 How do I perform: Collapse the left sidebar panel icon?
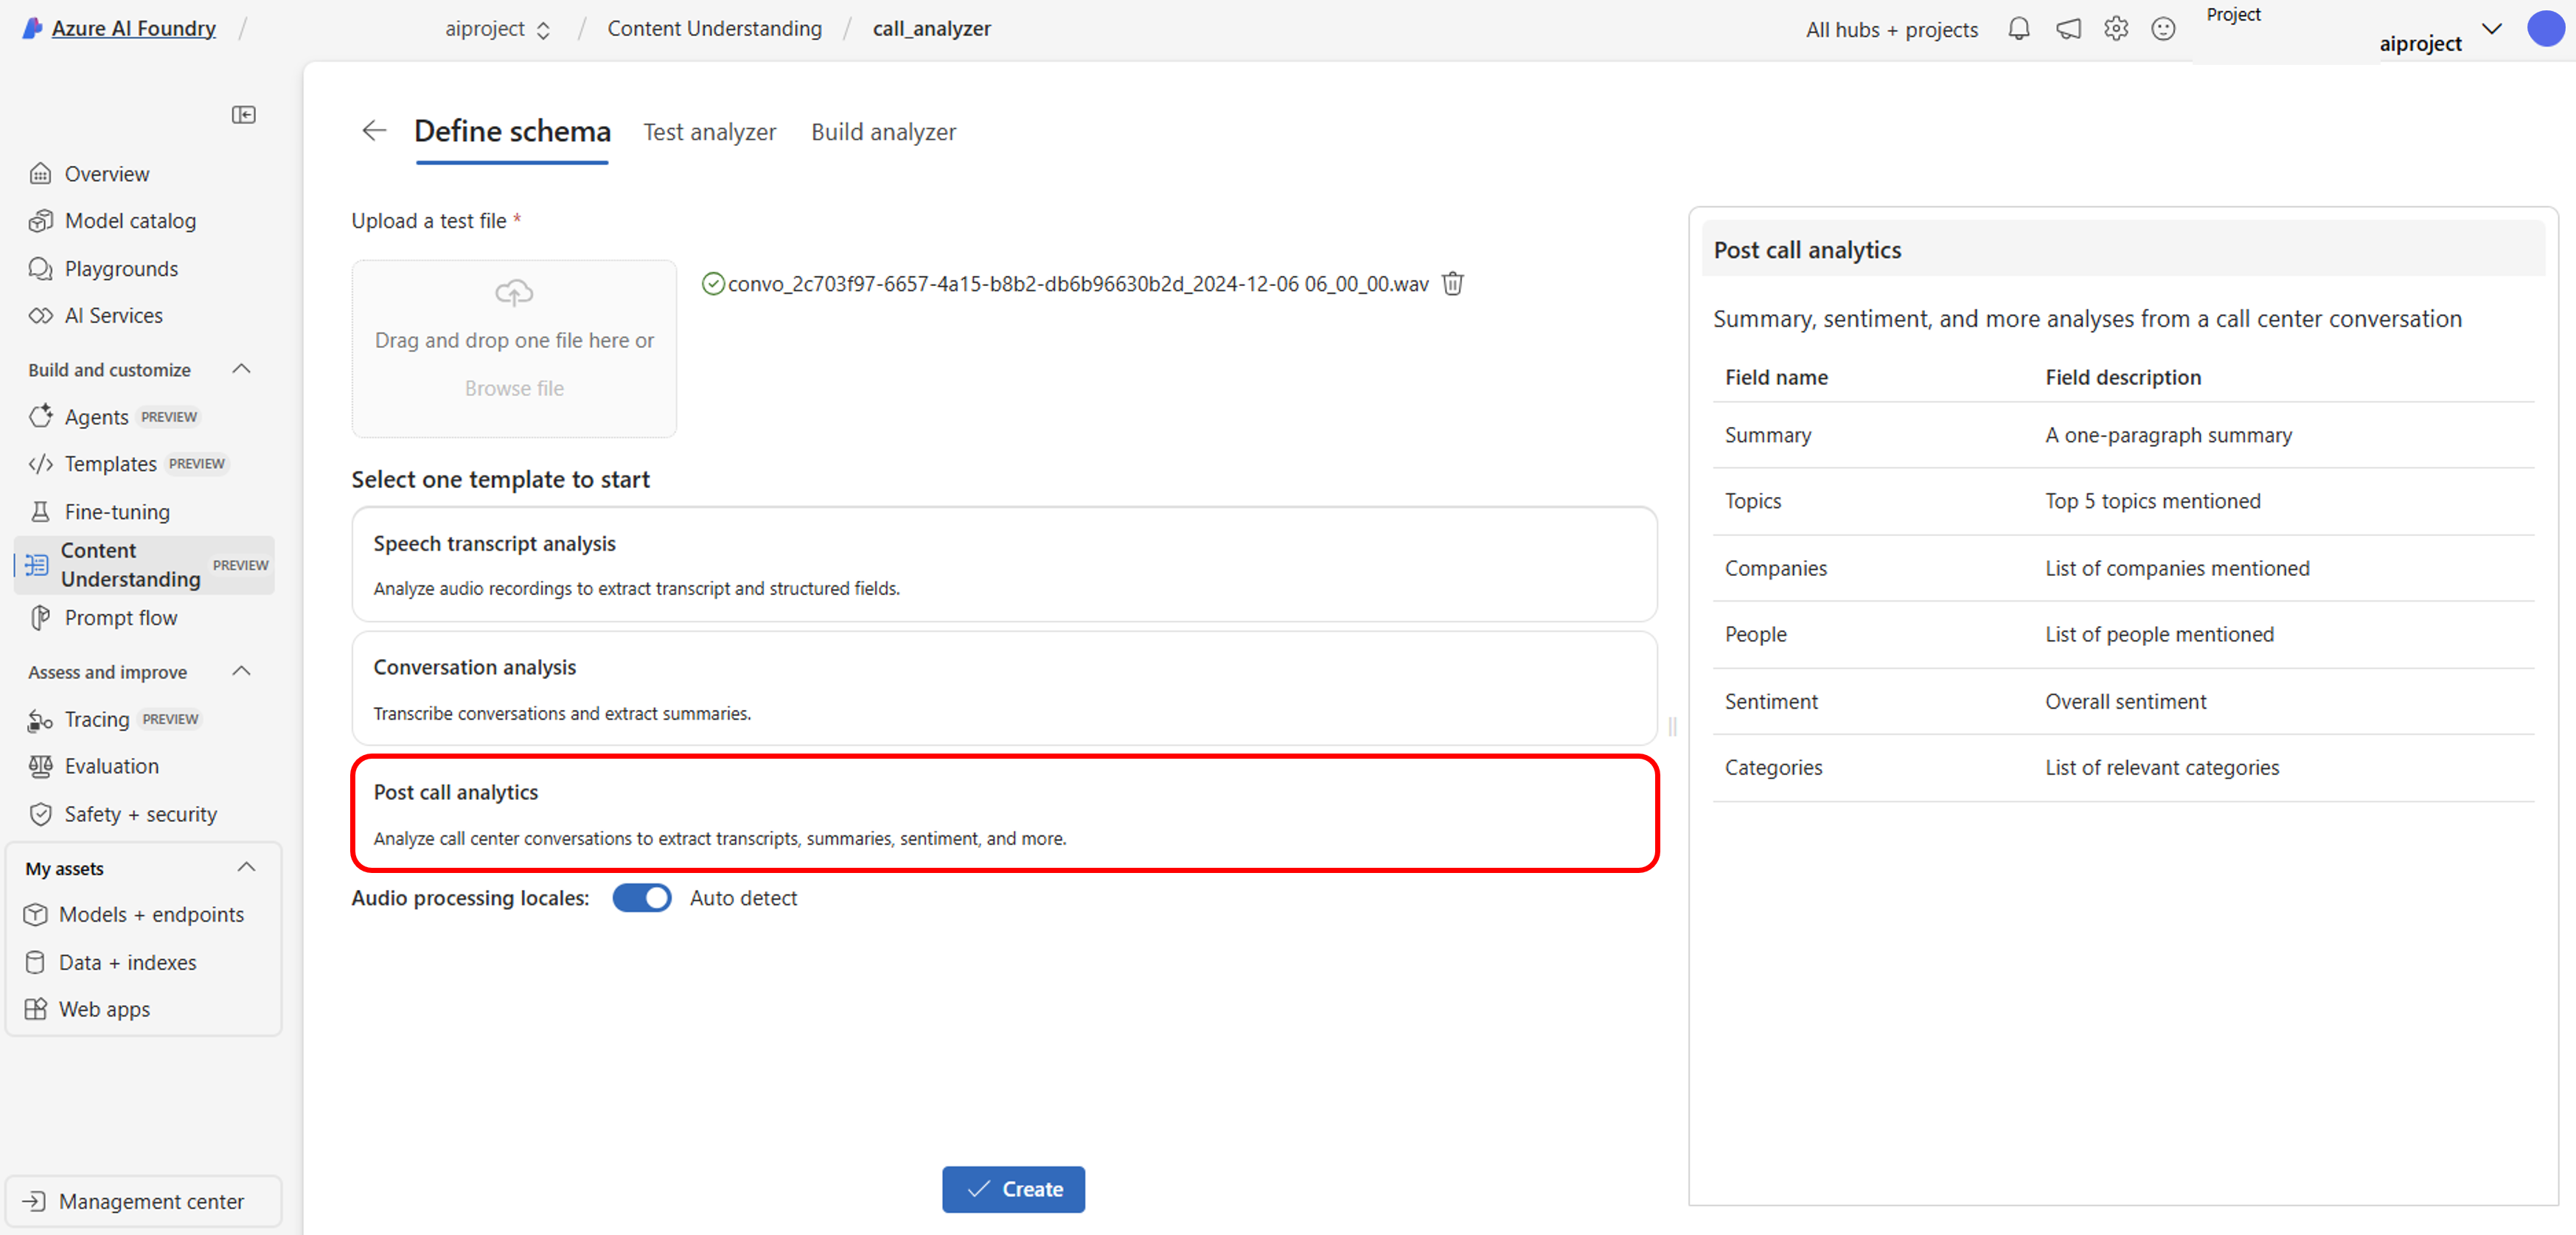click(x=243, y=115)
